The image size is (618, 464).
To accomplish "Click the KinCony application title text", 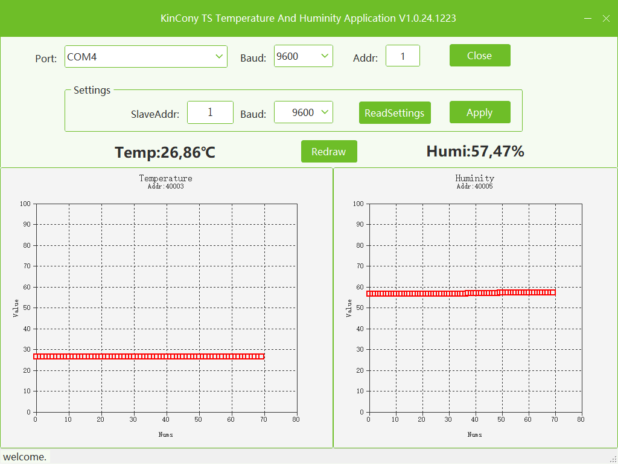I will [308, 18].
